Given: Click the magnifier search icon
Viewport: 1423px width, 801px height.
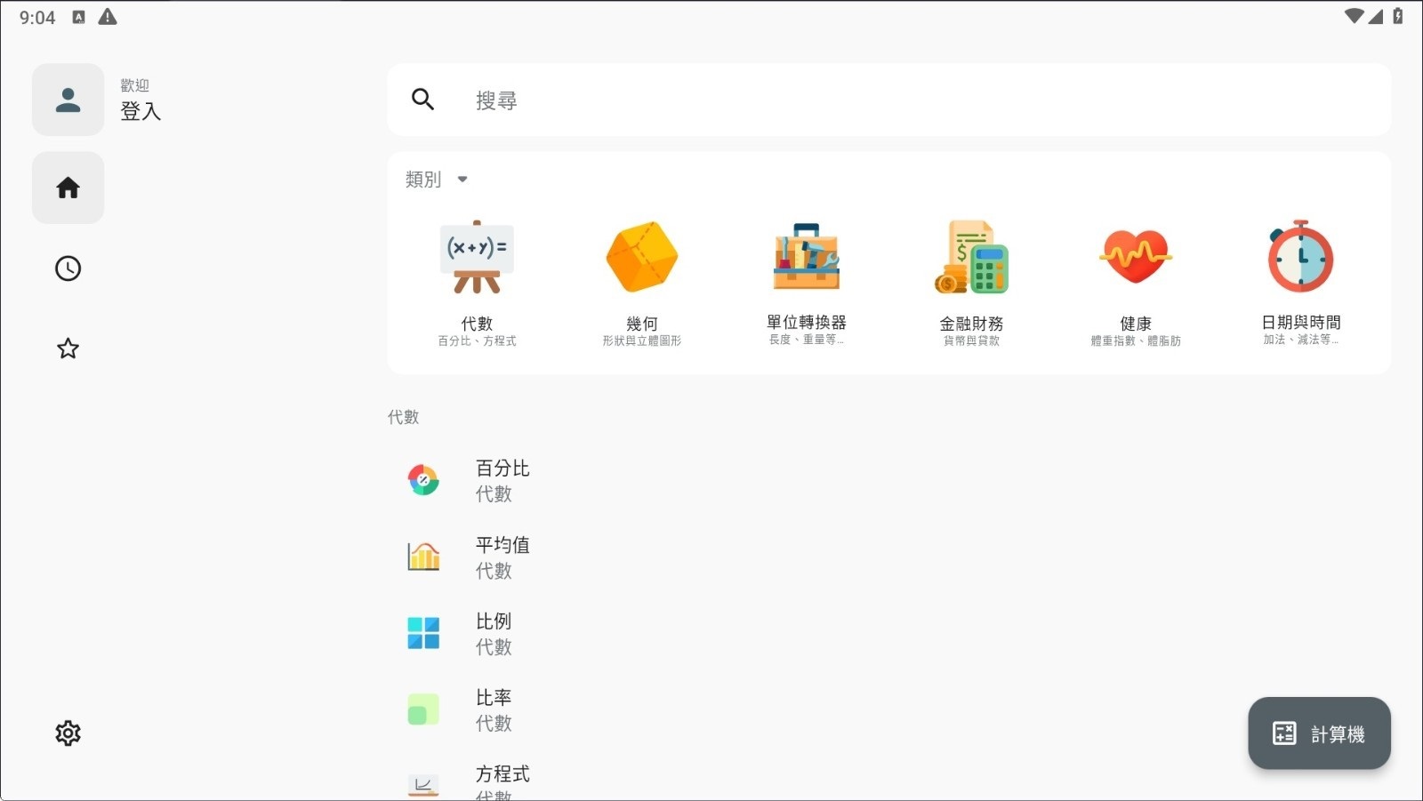Looking at the screenshot, I should [x=422, y=100].
